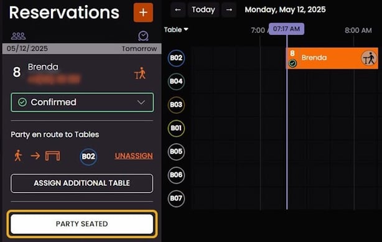382x242 pixels.
Task: Select the seating icon on Brenda's timeline block
Action: [x=369, y=58]
